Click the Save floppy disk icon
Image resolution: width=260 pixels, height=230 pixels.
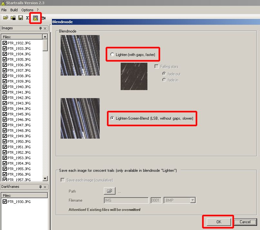(21, 18)
